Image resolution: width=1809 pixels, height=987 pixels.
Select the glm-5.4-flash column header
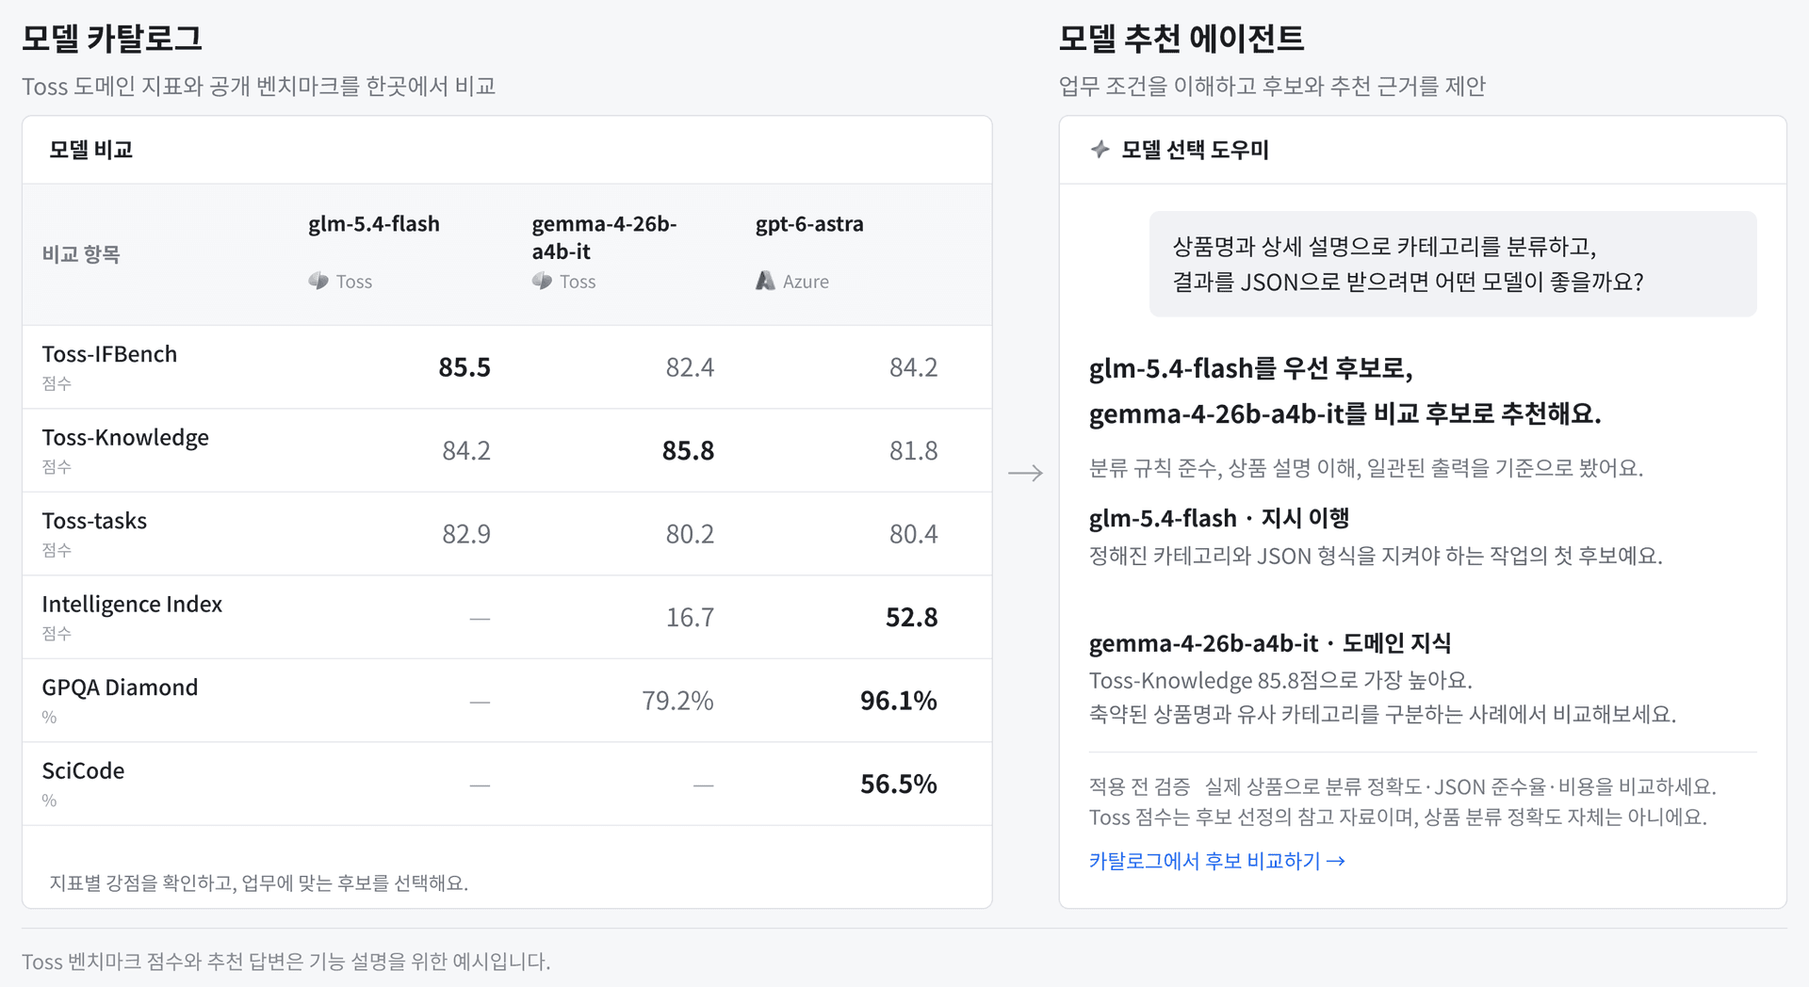tap(374, 224)
